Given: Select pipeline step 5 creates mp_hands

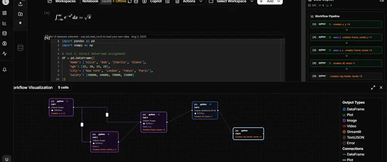Looking at the screenshot, I should (x=346, y=76).
